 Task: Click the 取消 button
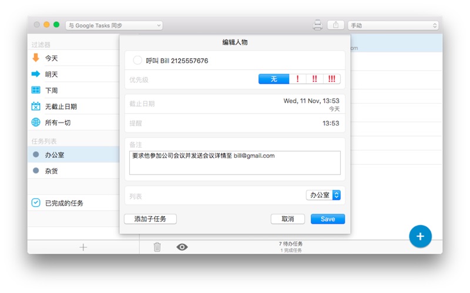(x=288, y=219)
